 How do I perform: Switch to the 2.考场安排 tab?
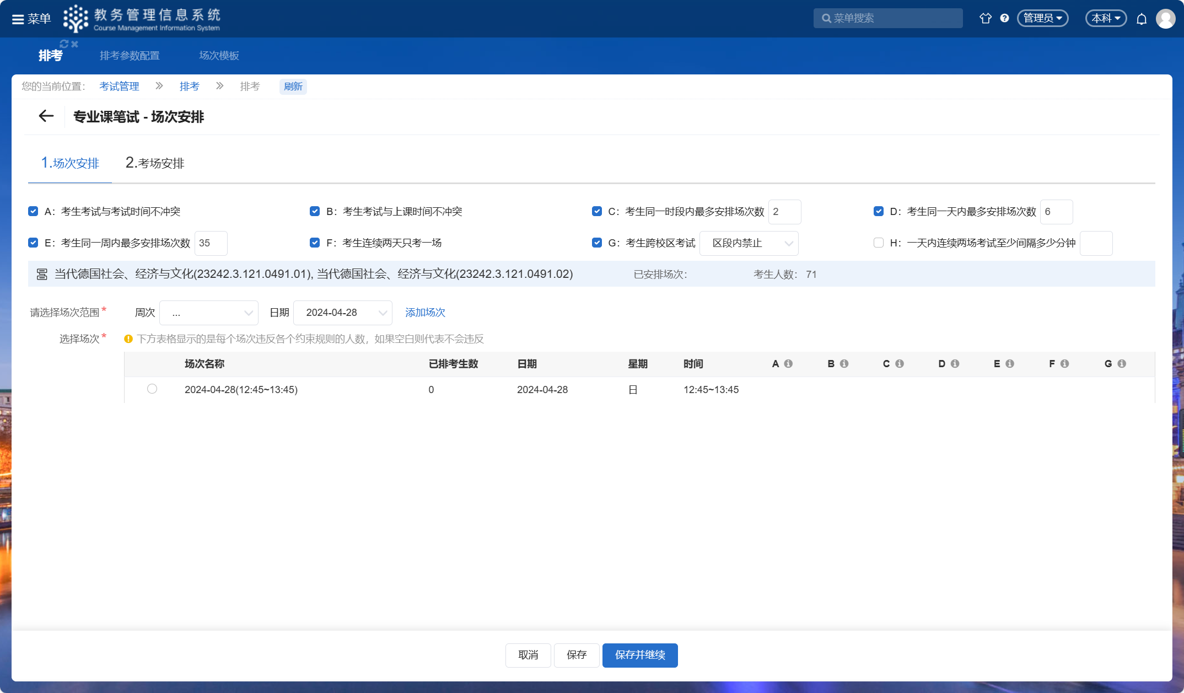(x=155, y=163)
